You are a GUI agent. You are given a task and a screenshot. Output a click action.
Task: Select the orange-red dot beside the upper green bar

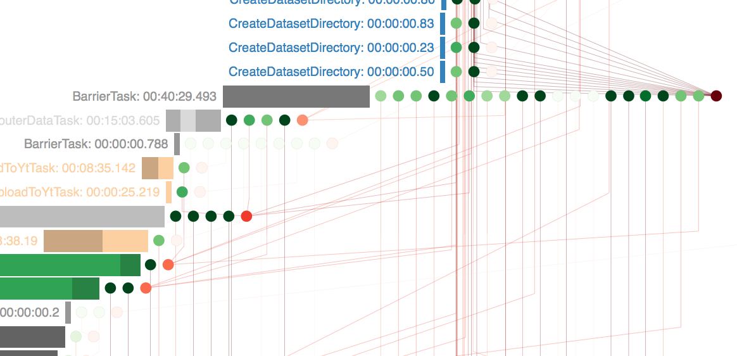click(x=168, y=265)
